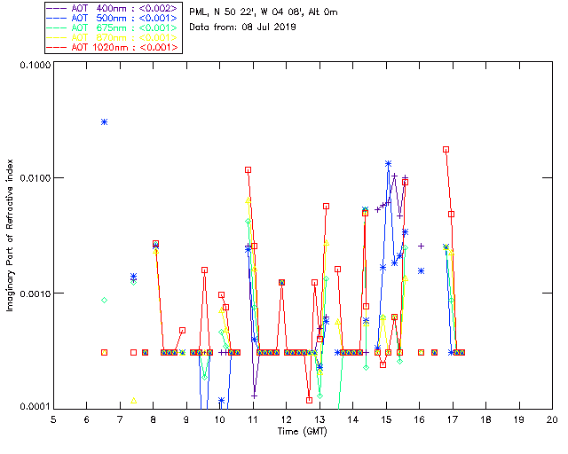568x454 pixels.
Task: Click the AOT 400nm purple legend entry
Action: pos(113,8)
